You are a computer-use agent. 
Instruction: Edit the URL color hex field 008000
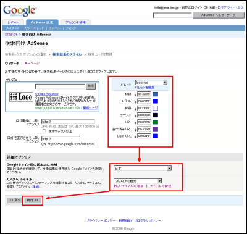tap(144, 122)
